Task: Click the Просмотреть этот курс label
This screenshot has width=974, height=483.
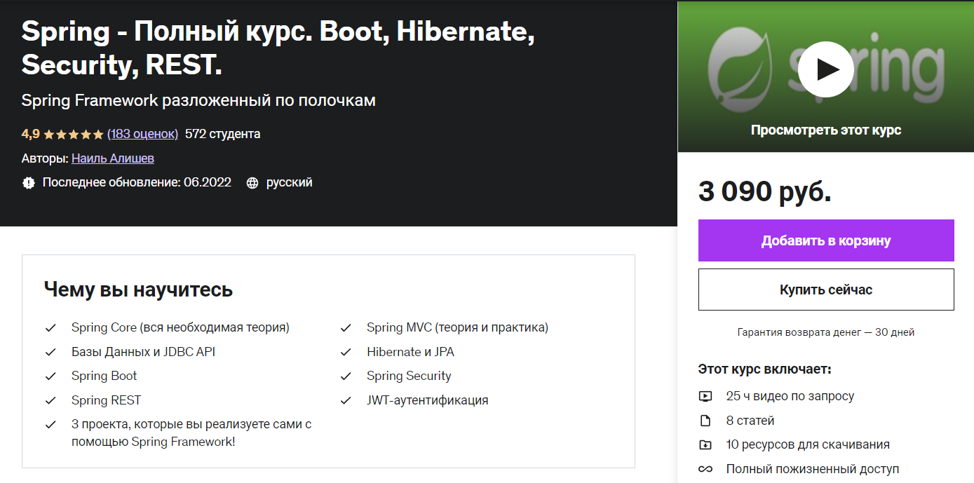Action: pos(826,130)
